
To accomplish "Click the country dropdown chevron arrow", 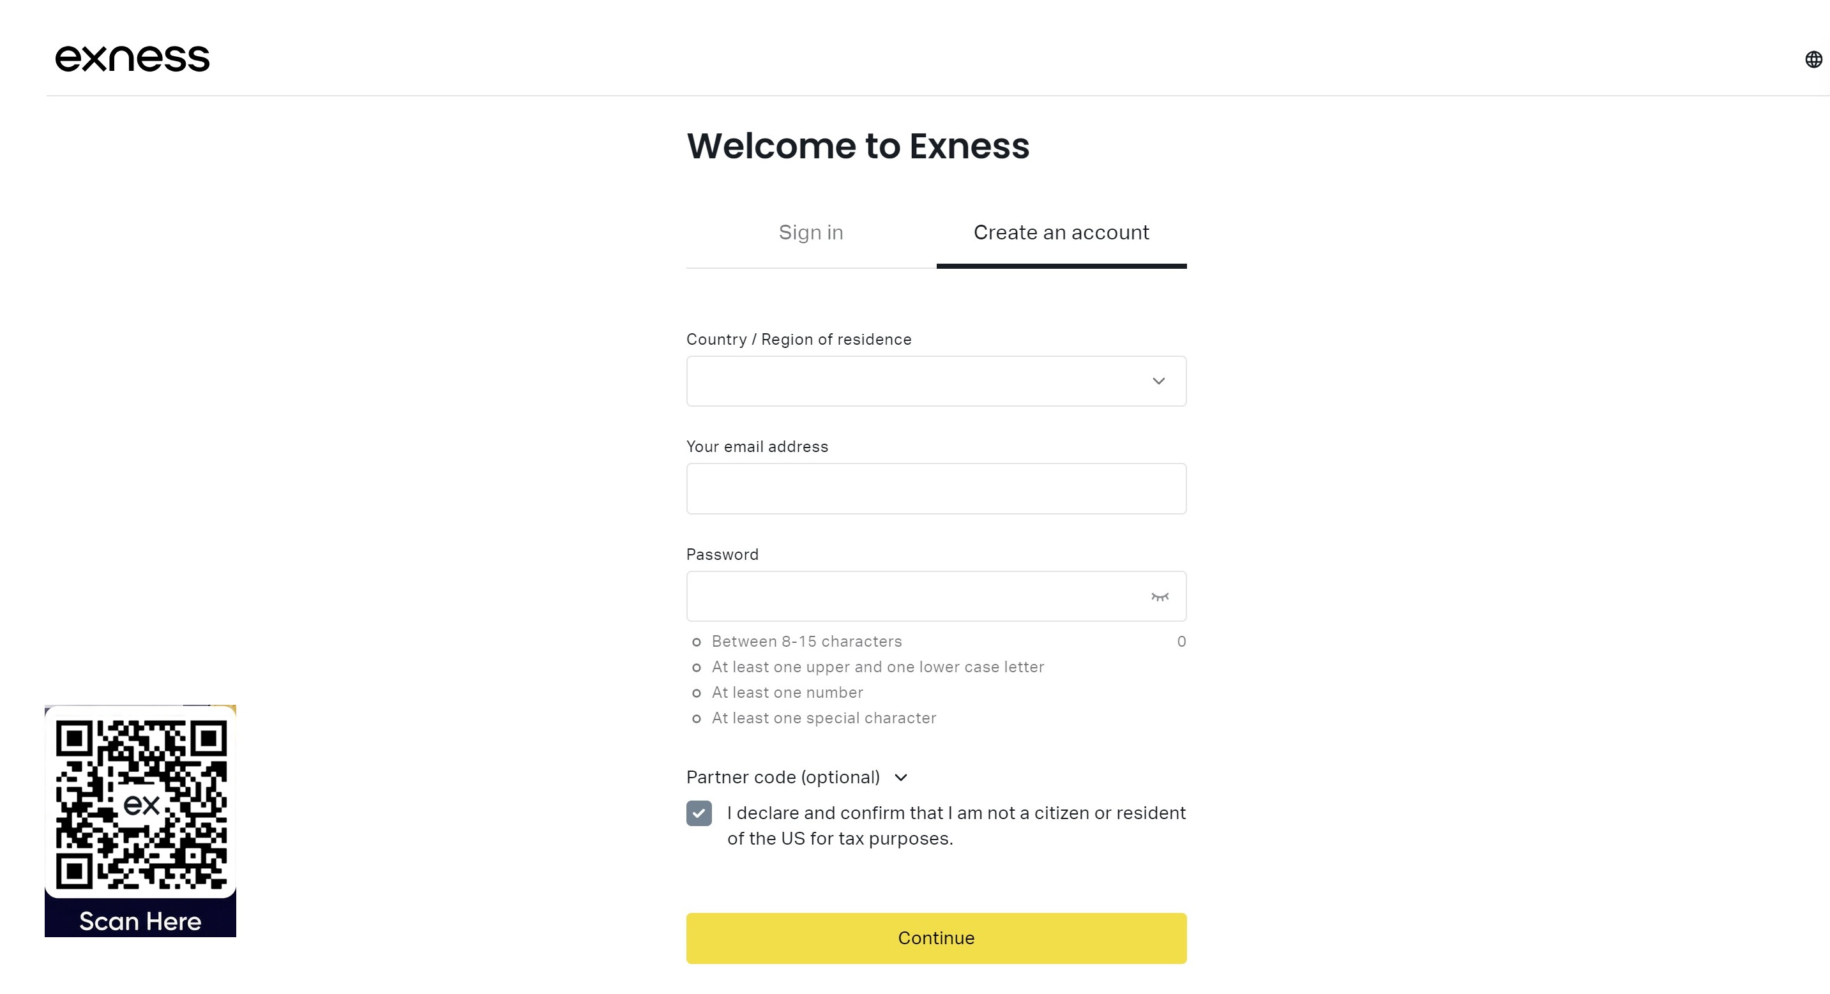I will pos(1159,382).
